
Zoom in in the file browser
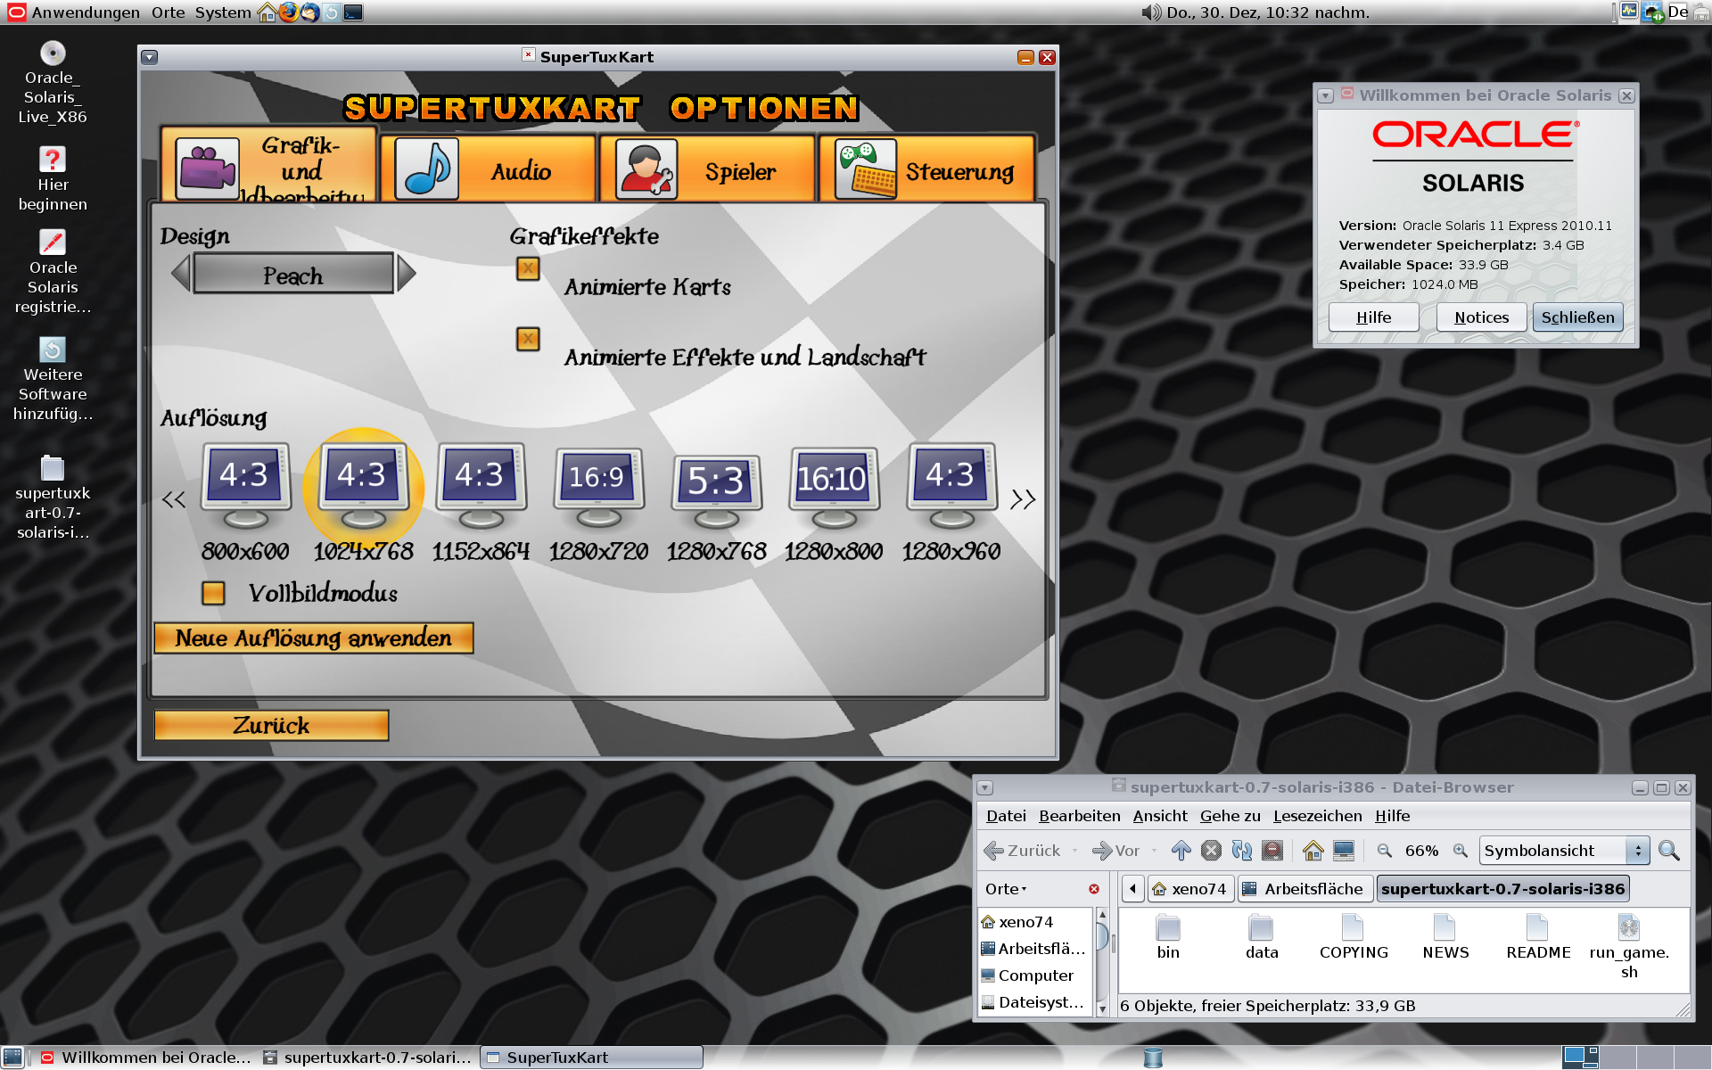[1460, 851]
